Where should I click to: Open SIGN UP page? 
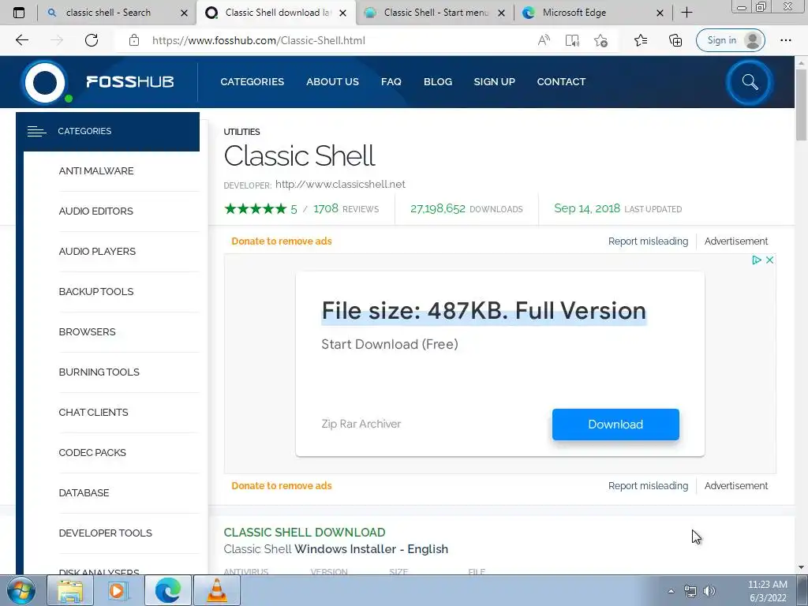494,81
